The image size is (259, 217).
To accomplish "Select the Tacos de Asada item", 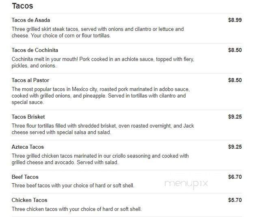I will point(31,20).
